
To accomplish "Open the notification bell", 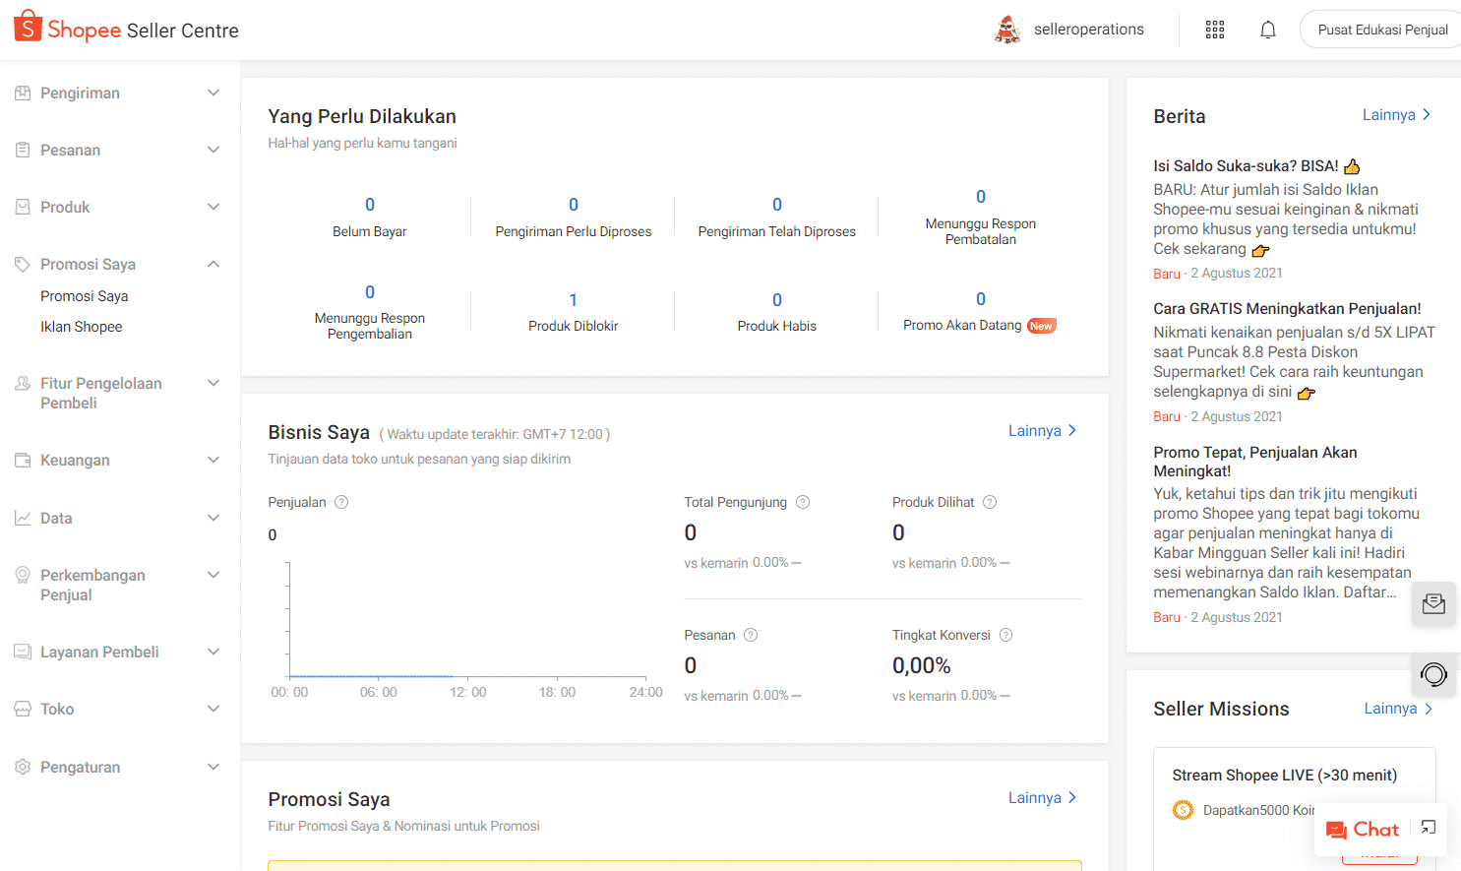I will (x=1267, y=30).
